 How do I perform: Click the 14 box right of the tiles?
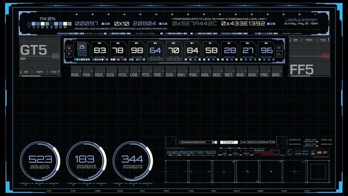279,48
